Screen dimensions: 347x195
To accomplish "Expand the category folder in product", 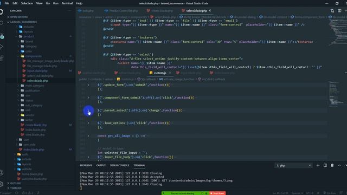I will click(x=31, y=47).
